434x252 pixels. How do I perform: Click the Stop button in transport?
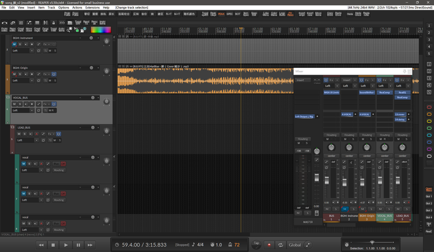[53, 245]
